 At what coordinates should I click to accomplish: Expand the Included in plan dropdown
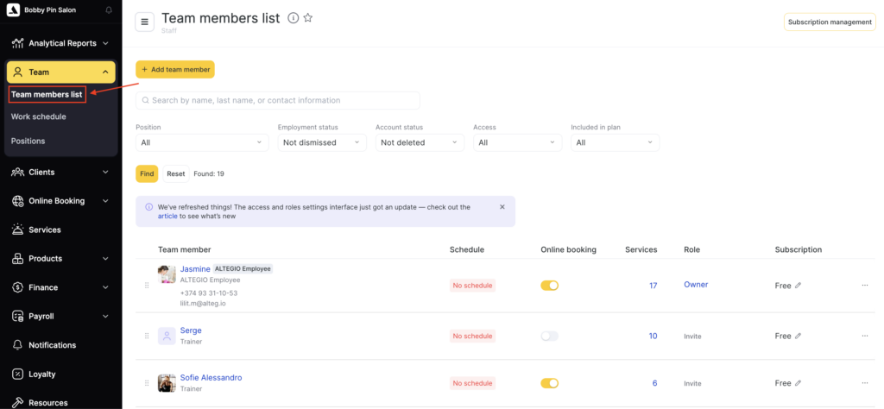coord(615,142)
